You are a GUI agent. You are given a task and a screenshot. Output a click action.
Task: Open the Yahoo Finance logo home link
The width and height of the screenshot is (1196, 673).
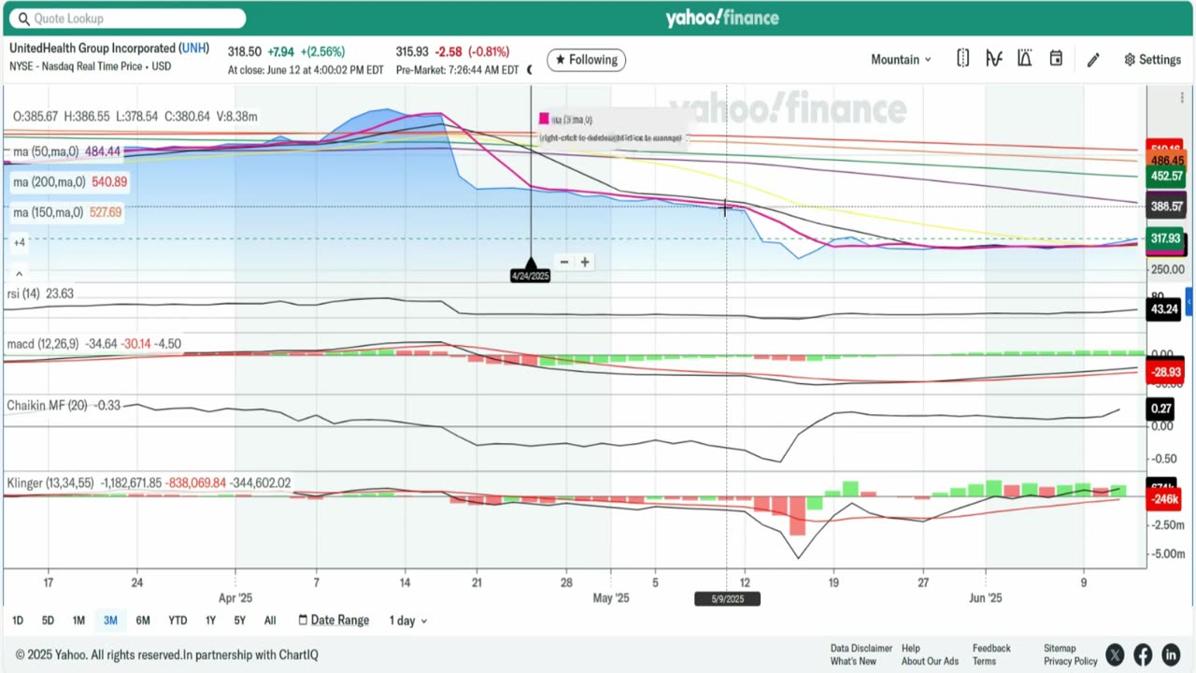(x=722, y=18)
